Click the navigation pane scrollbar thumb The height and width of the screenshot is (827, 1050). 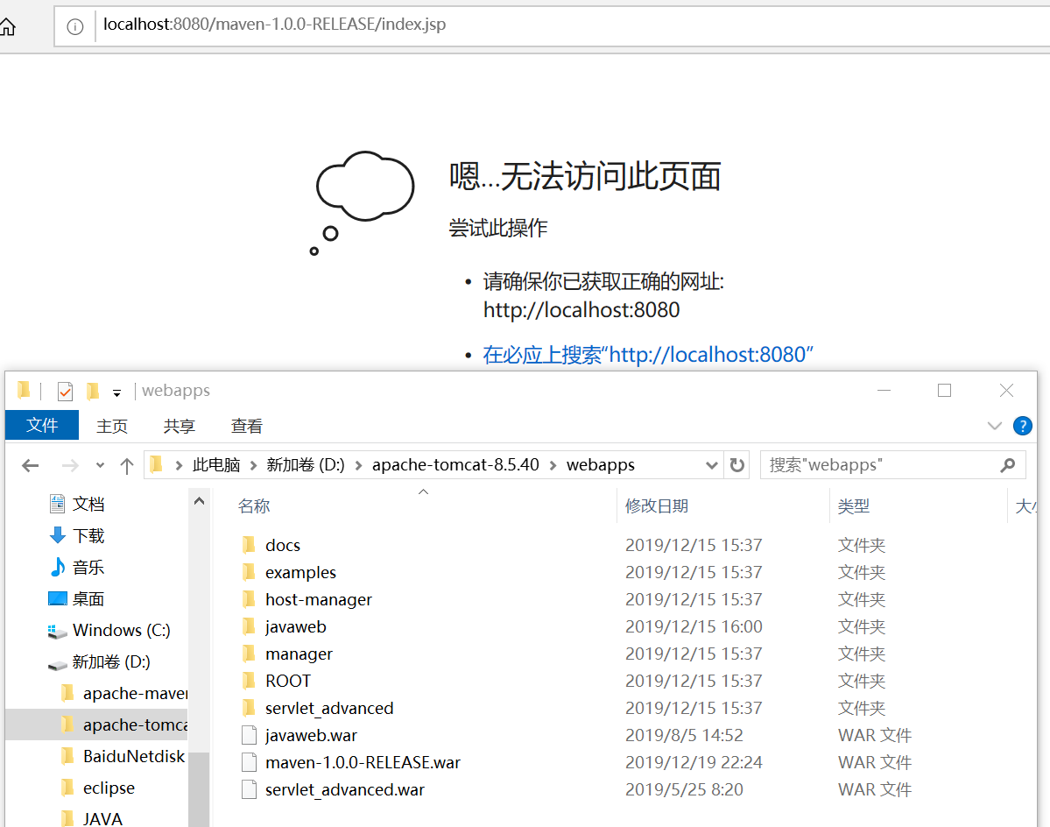(199, 789)
